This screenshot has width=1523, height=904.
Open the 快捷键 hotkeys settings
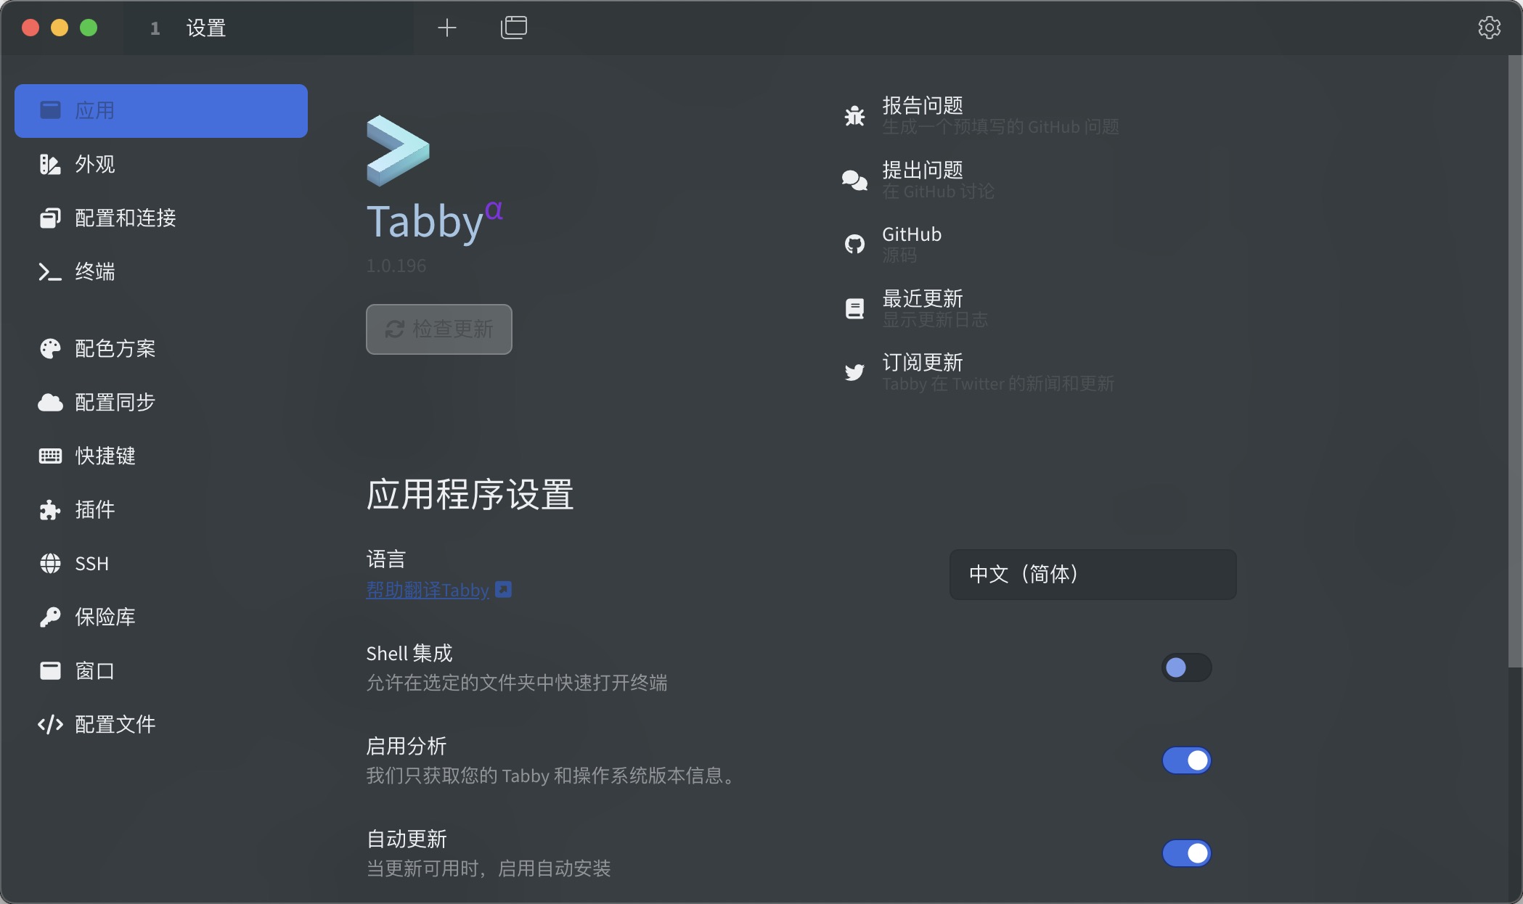[104, 456]
